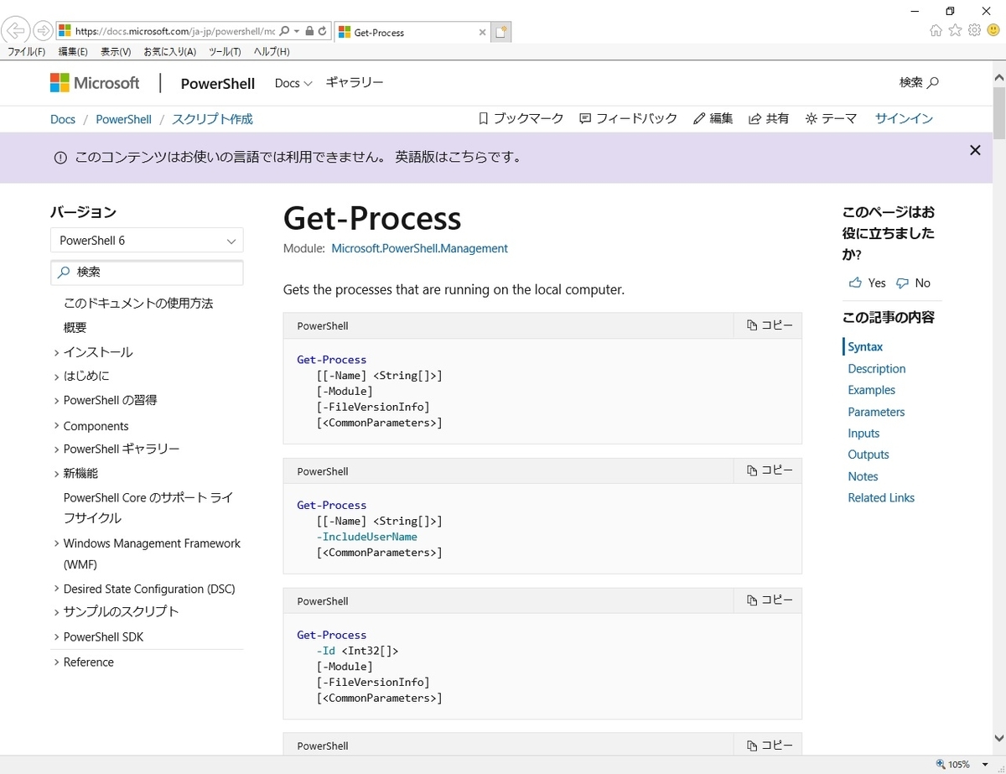Expand PowerShell の習得 node
The width and height of the screenshot is (1006, 774).
[x=56, y=401]
